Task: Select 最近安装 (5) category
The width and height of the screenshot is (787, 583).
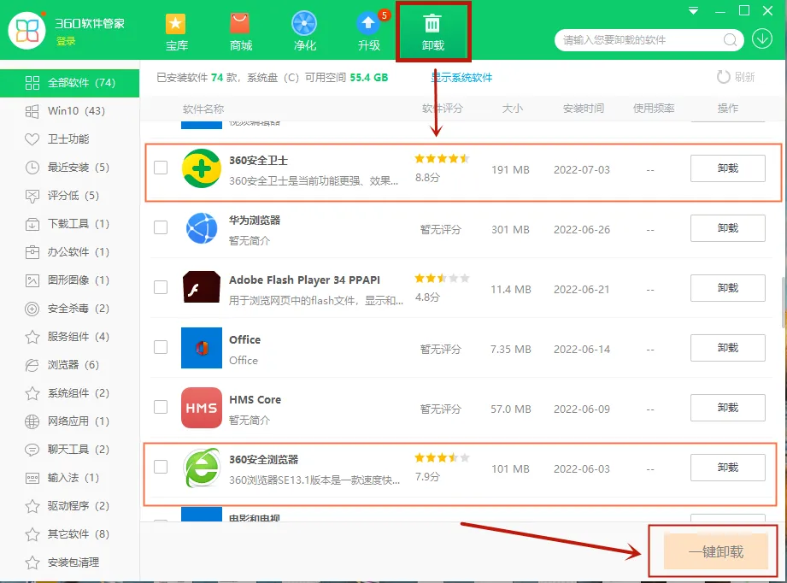Action: point(70,168)
